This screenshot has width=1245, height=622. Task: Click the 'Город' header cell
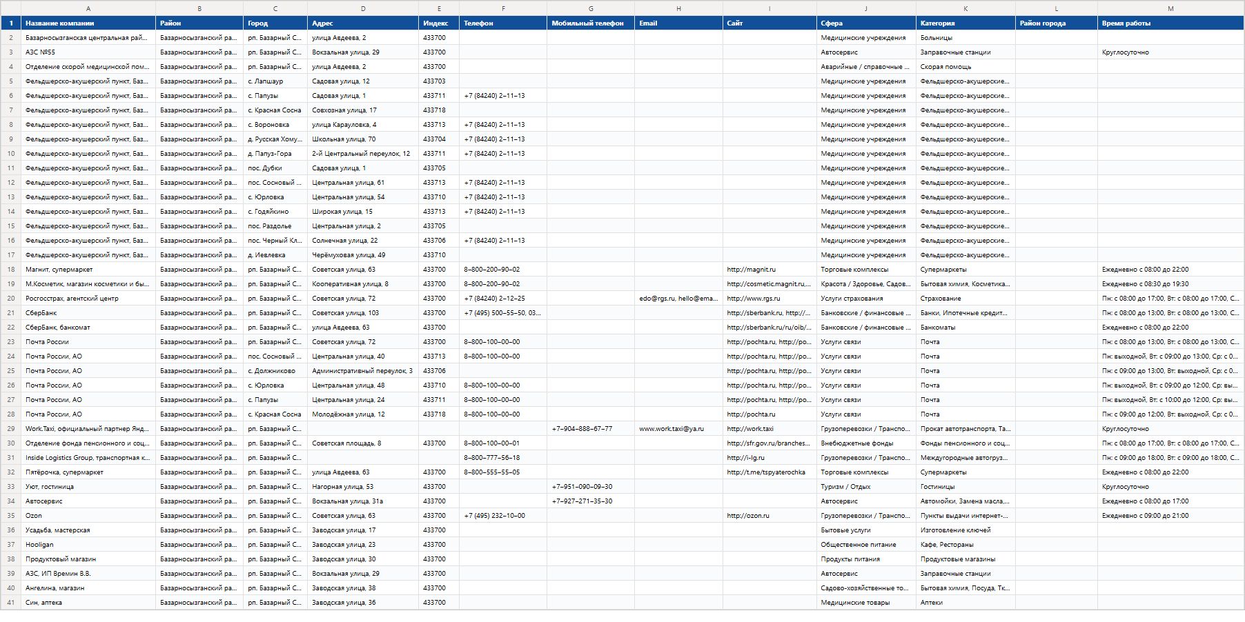275,23
